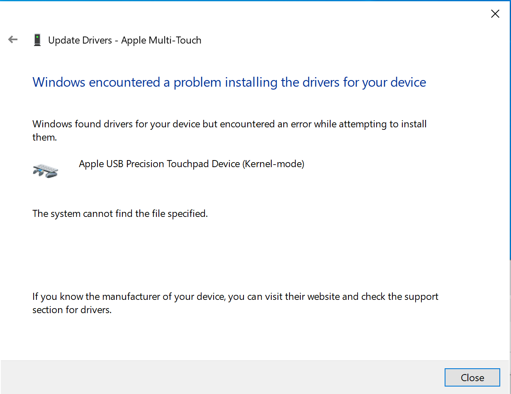Click the file not found error message
511x394 pixels.
(x=120, y=214)
